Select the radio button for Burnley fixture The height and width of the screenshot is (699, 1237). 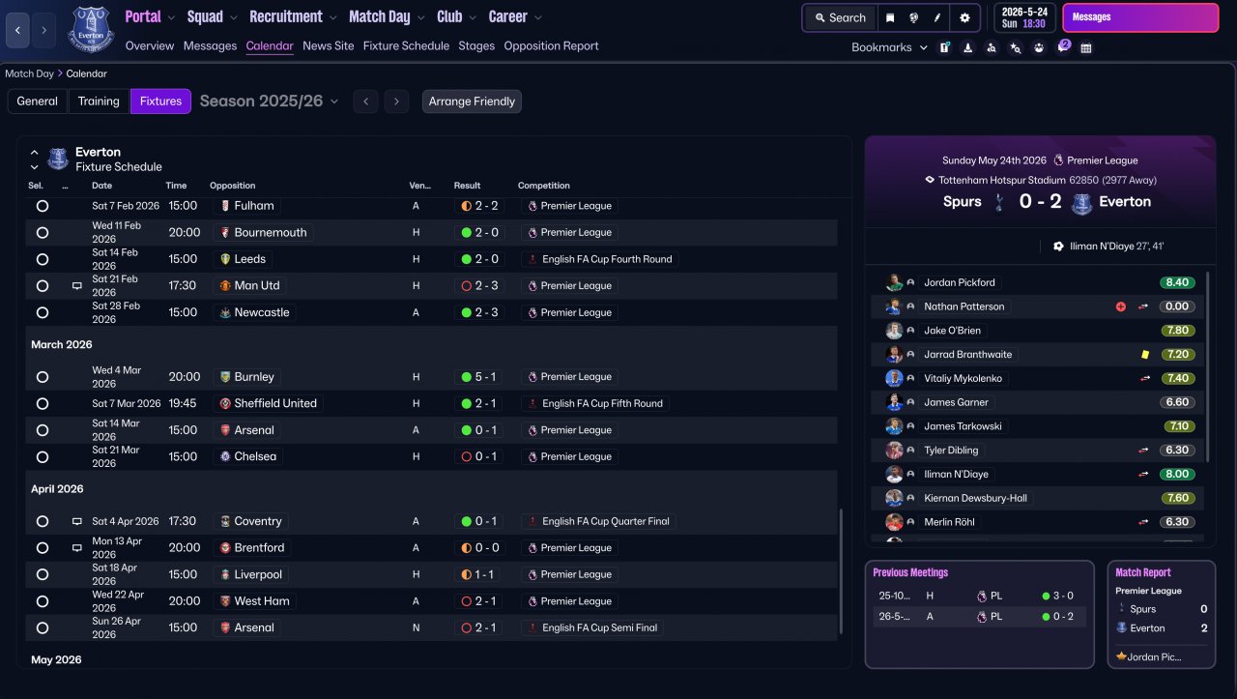[43, 377]
